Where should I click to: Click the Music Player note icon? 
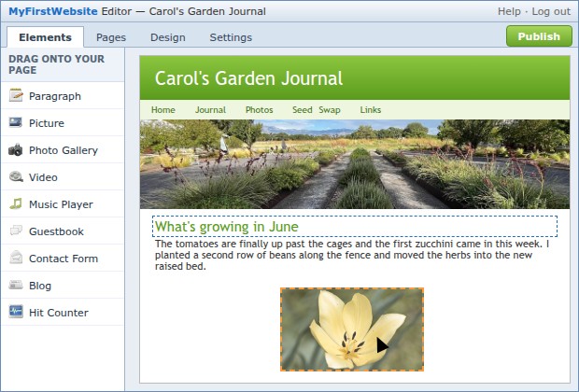coord(16,203)
